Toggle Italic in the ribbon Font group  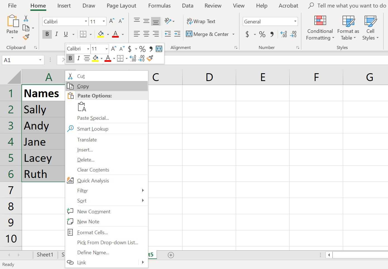57,34
